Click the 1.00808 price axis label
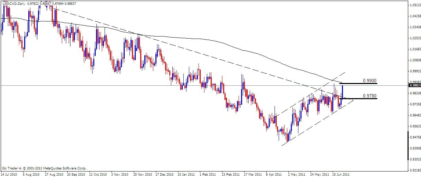 tap(415, 60)
